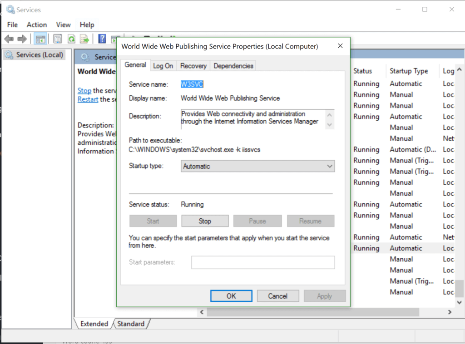Click the Stop link in the Services pane

84,91
